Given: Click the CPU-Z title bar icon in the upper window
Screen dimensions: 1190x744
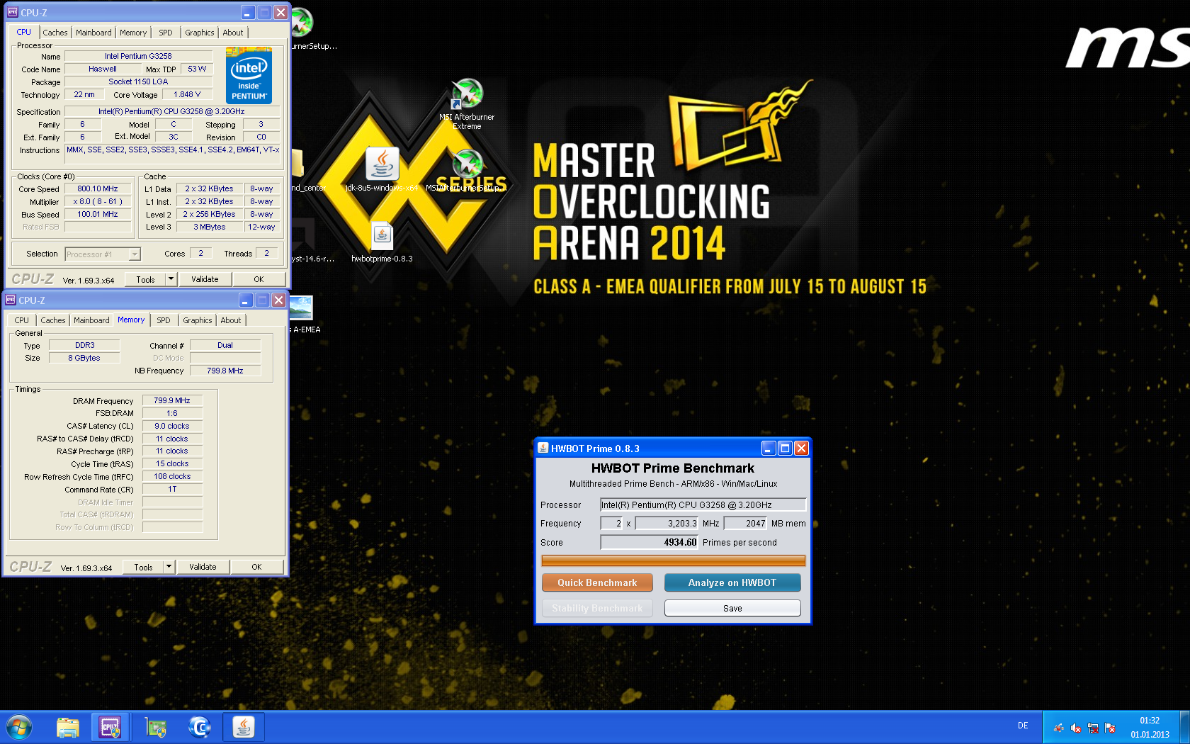Looking at the screenshot, I should point(12,12).
